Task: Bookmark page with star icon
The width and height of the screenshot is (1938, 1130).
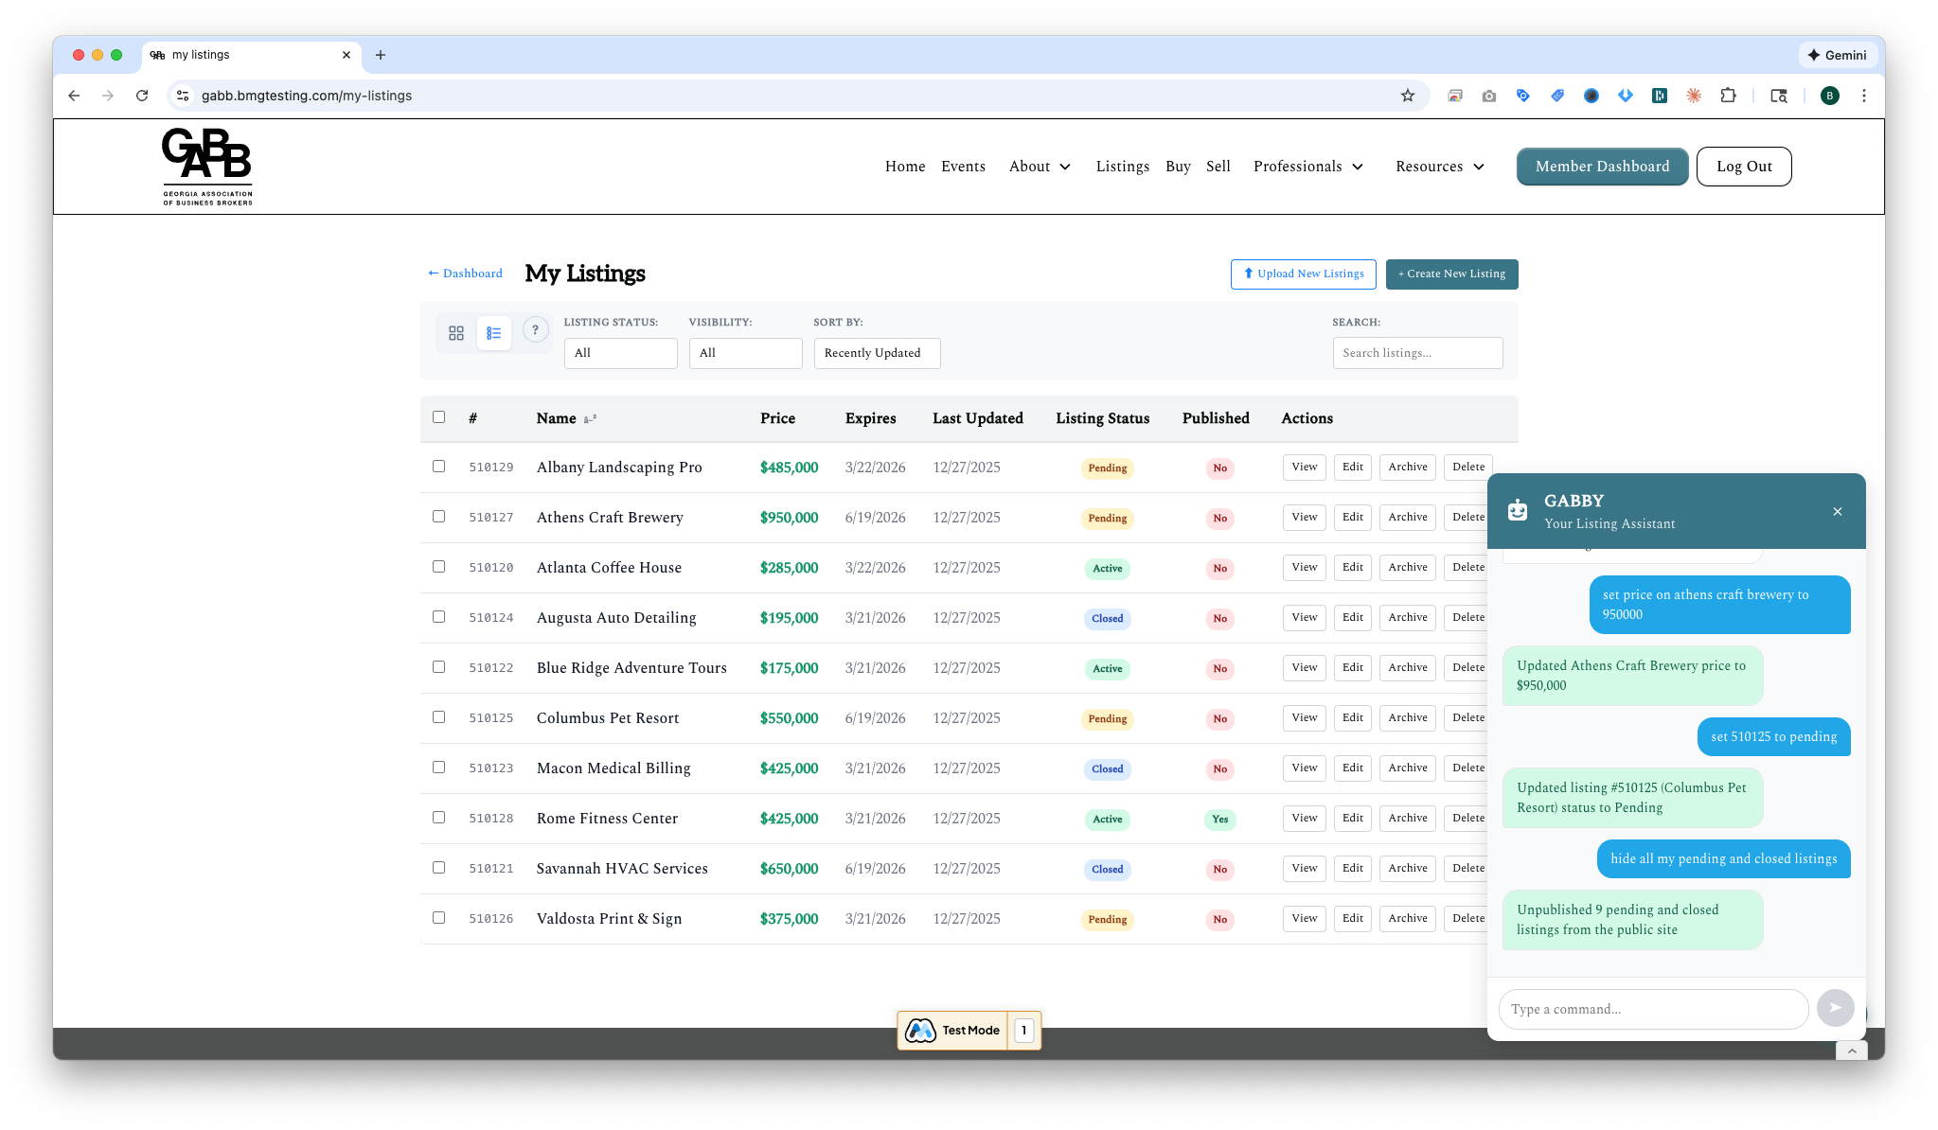Action: (1408, 96)
